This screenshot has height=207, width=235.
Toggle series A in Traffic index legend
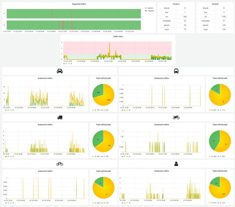66,63
